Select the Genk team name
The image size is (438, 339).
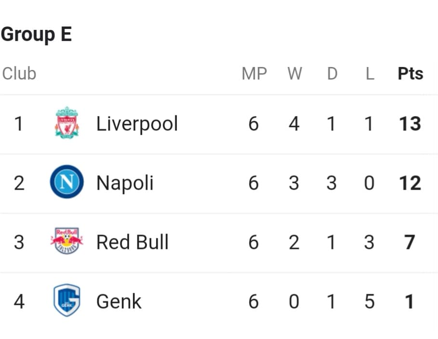119,301
